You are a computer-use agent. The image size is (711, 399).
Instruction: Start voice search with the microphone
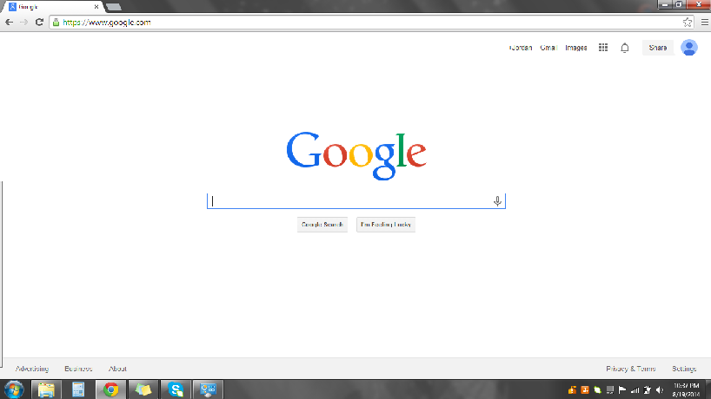pos(497,201)
